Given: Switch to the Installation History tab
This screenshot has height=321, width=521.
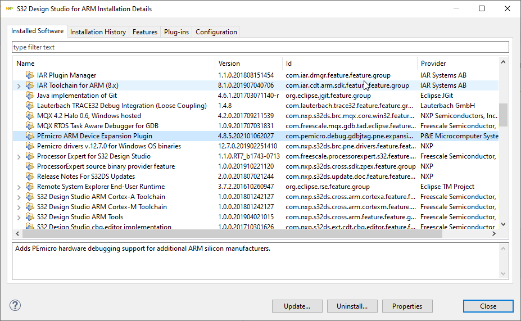Looking at the screenshot, I should pos(98,32).
